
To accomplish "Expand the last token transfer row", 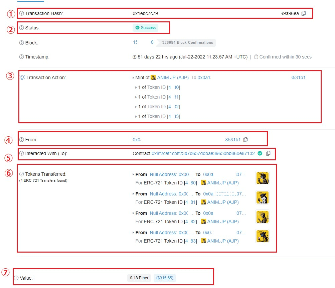I will pos(134,233).
